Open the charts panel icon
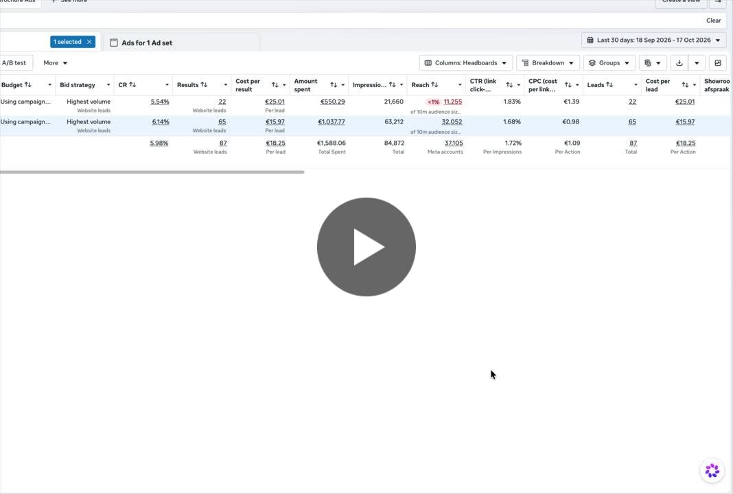The height and width of the screenshot is (494, 733). [718, 62]
